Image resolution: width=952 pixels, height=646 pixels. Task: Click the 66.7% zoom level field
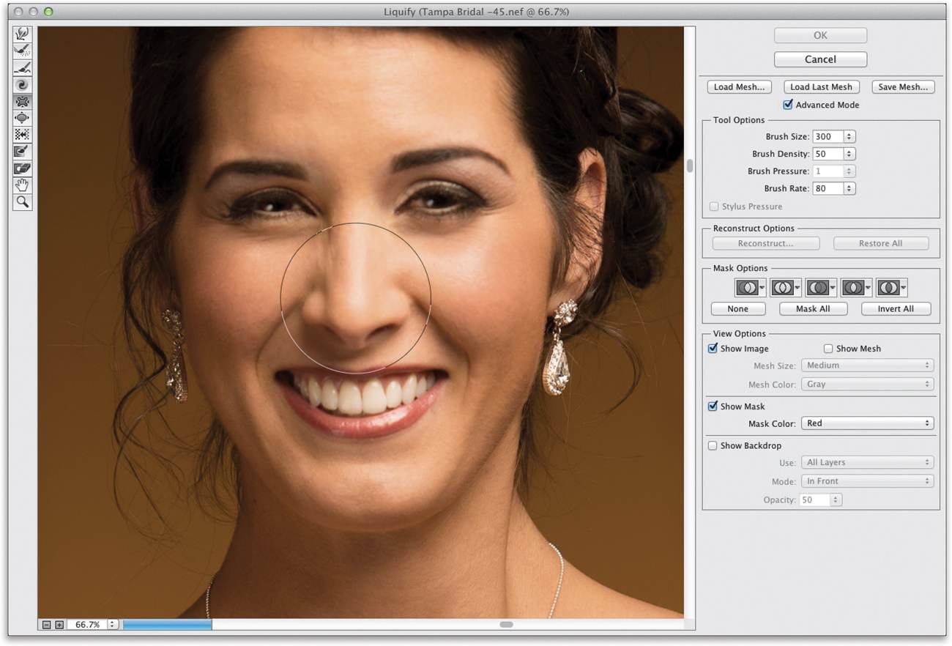[87, 625]
